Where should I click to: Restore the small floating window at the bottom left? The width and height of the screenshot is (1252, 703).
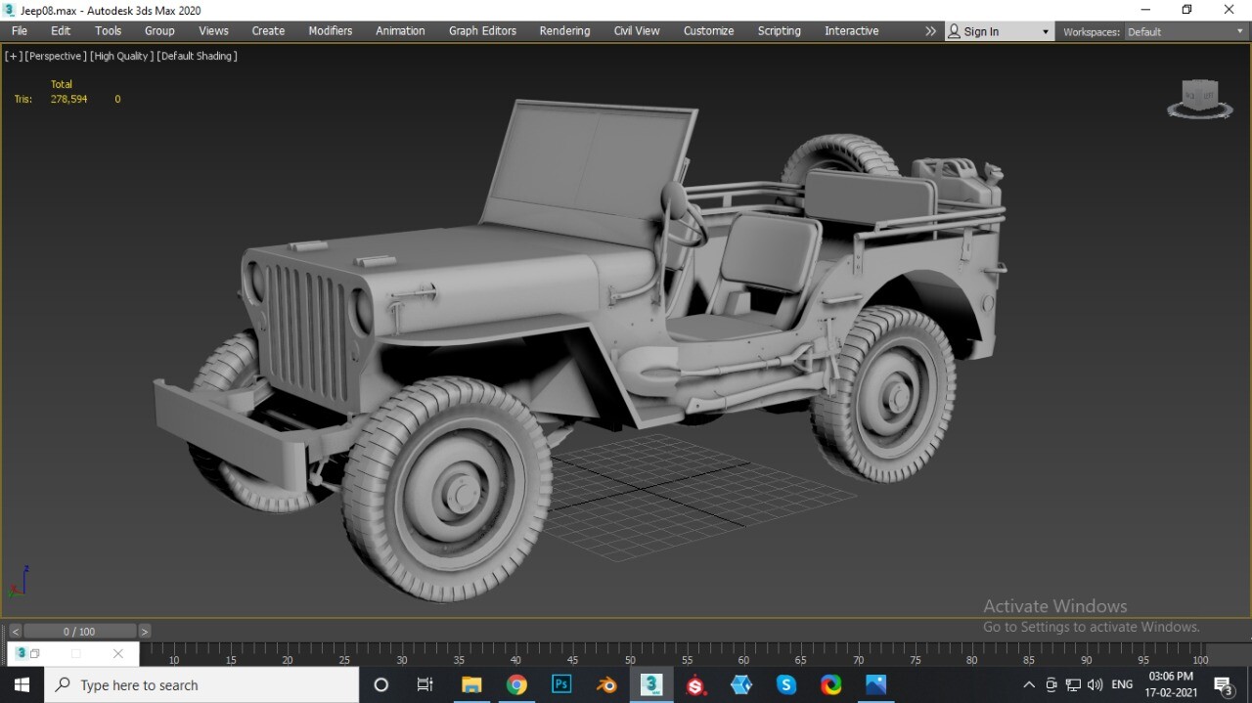35,654
